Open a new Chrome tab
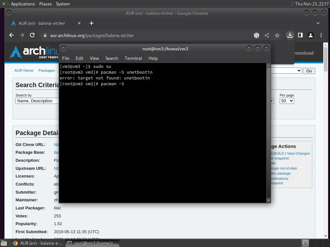The image size is (330, 247). point(91,23)
